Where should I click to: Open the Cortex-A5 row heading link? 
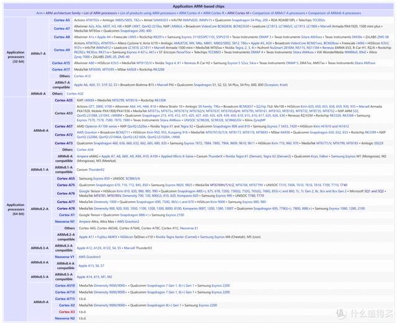tap(62, 20)
